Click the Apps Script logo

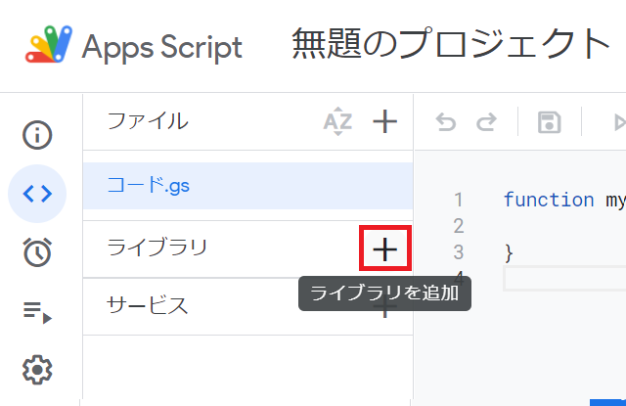click(49, 44)
